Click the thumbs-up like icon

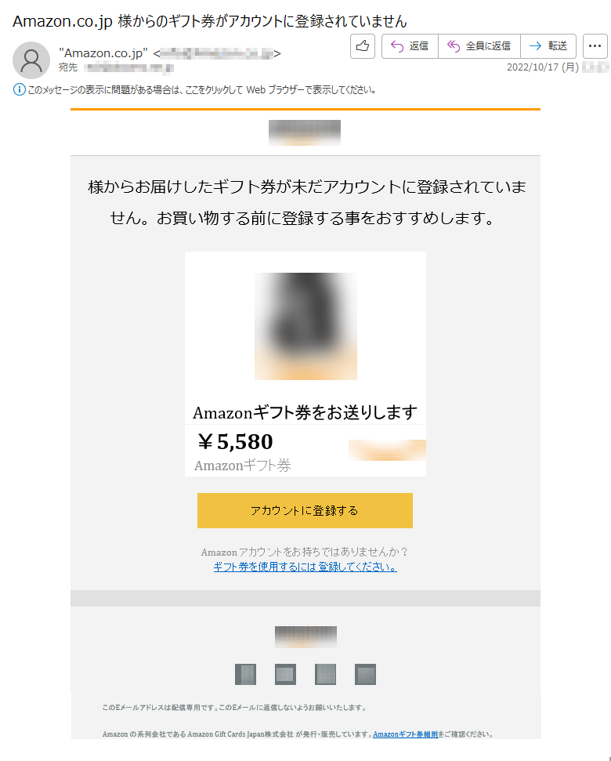point(362,46)
